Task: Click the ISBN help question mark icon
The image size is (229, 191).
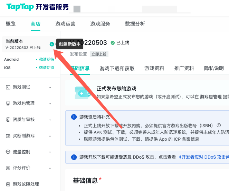Action: tap(218, 125)
